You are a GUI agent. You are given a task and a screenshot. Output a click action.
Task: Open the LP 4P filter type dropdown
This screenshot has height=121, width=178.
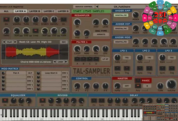(105, 59)
